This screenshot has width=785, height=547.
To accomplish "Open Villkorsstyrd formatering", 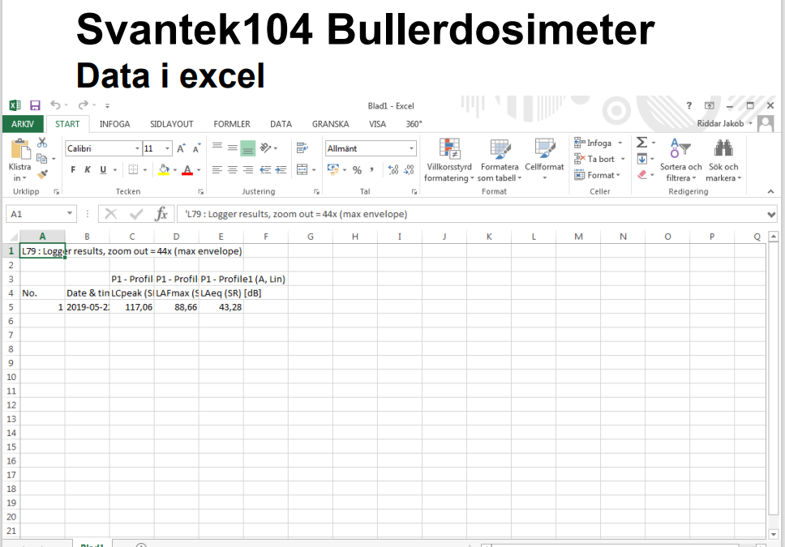I will coord(448,160).
